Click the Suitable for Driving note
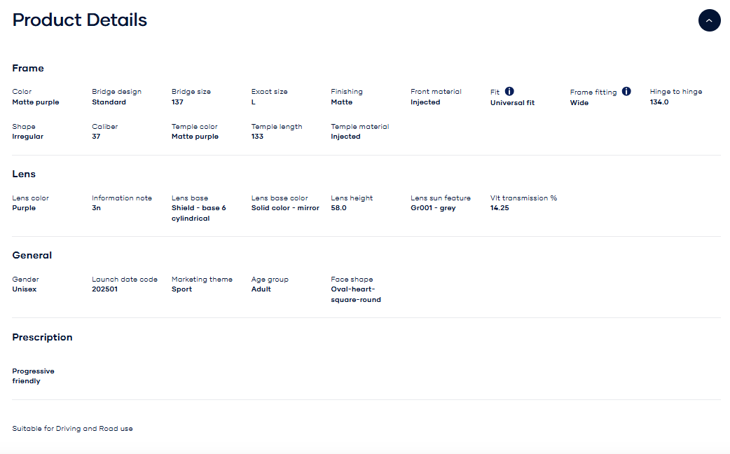 tap(72, 428)
